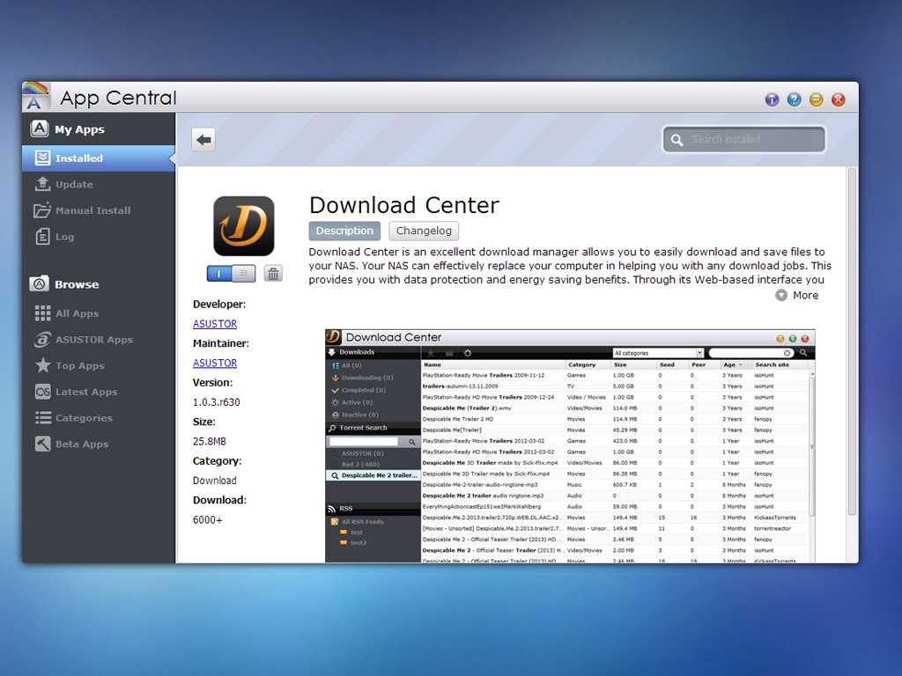Close the App Central window
The width and height of the screenshot is (902, 676).
839,99
